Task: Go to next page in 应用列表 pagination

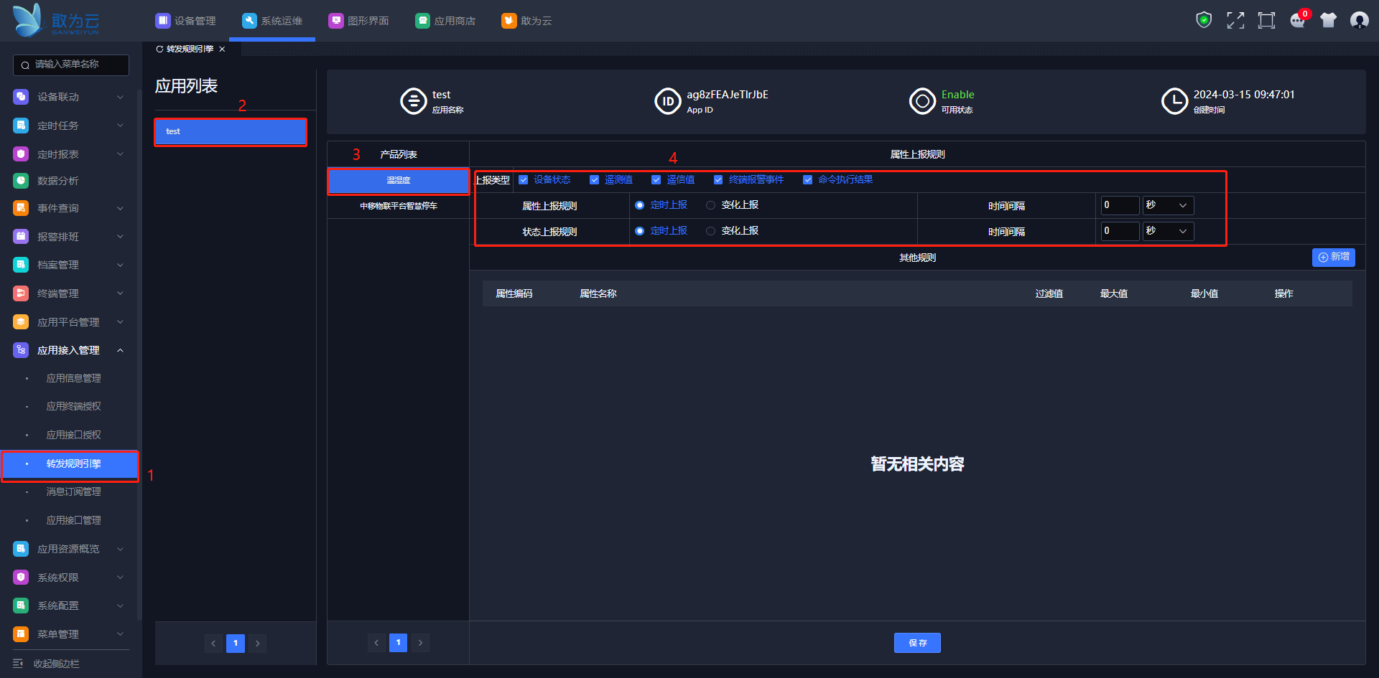Action: point(258,644)
